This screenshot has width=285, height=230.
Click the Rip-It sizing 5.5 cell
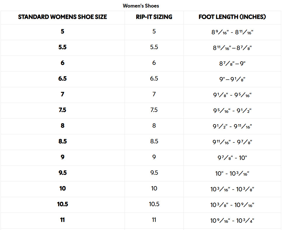tap(154, 47)
